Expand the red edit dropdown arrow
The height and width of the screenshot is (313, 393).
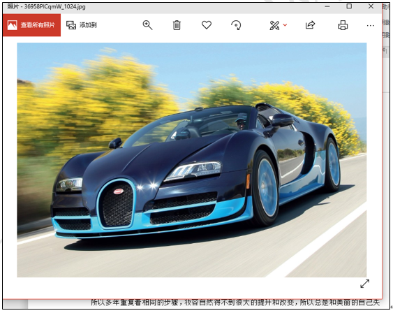click(x=285, y=25)
